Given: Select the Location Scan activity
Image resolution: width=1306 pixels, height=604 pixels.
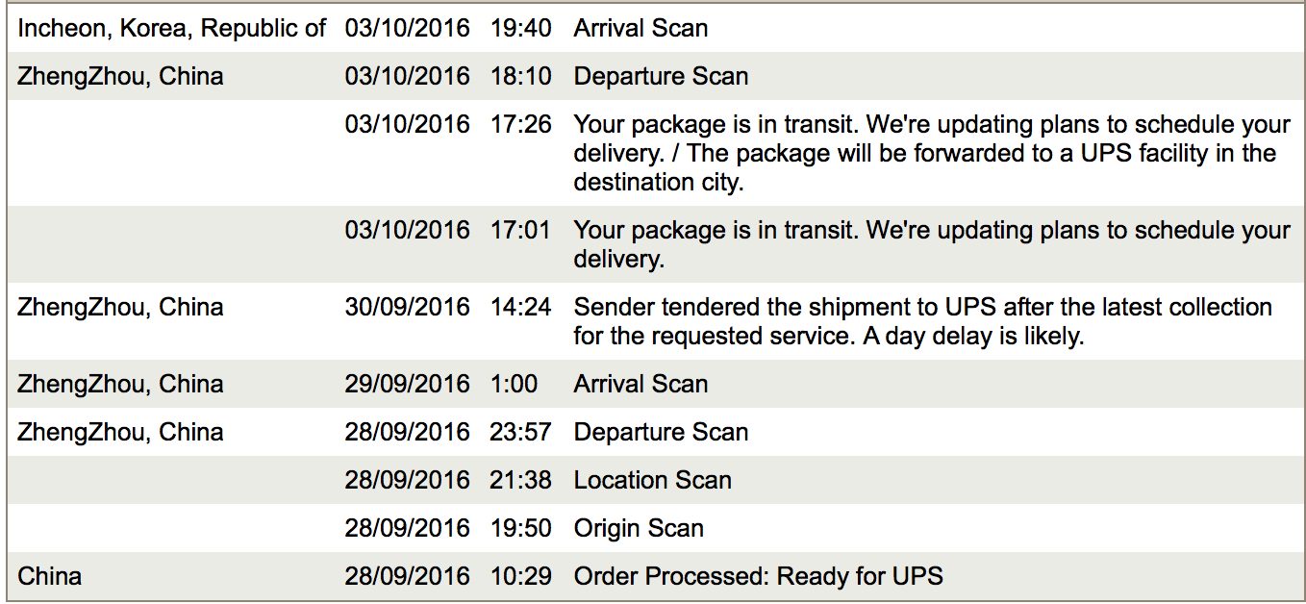Looking at the screenshot, I should click(652, 480).
